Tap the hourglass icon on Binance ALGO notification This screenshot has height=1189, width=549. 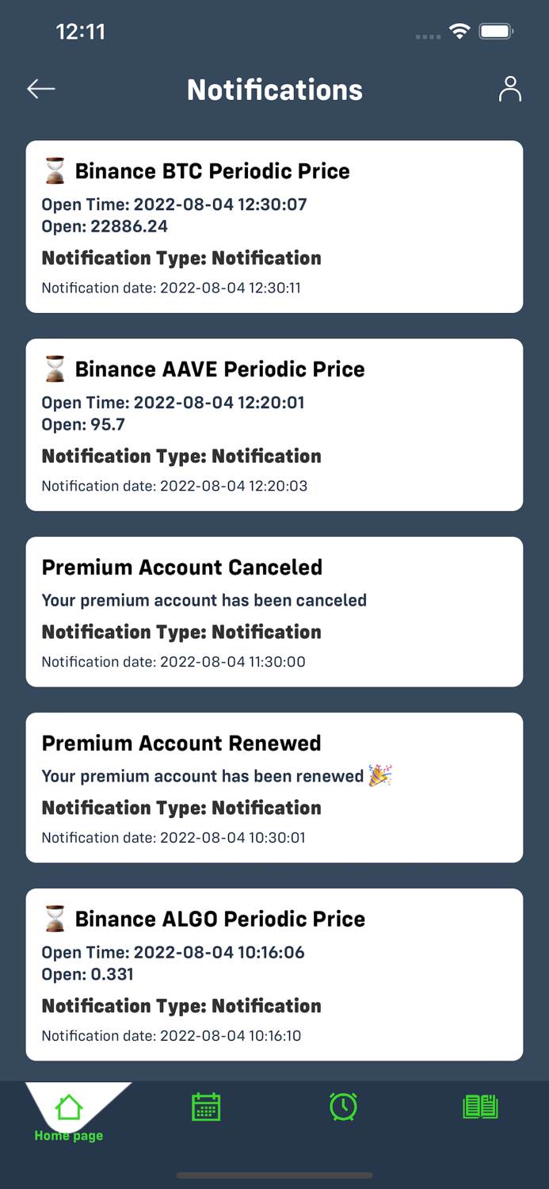(x=54, y=918)
